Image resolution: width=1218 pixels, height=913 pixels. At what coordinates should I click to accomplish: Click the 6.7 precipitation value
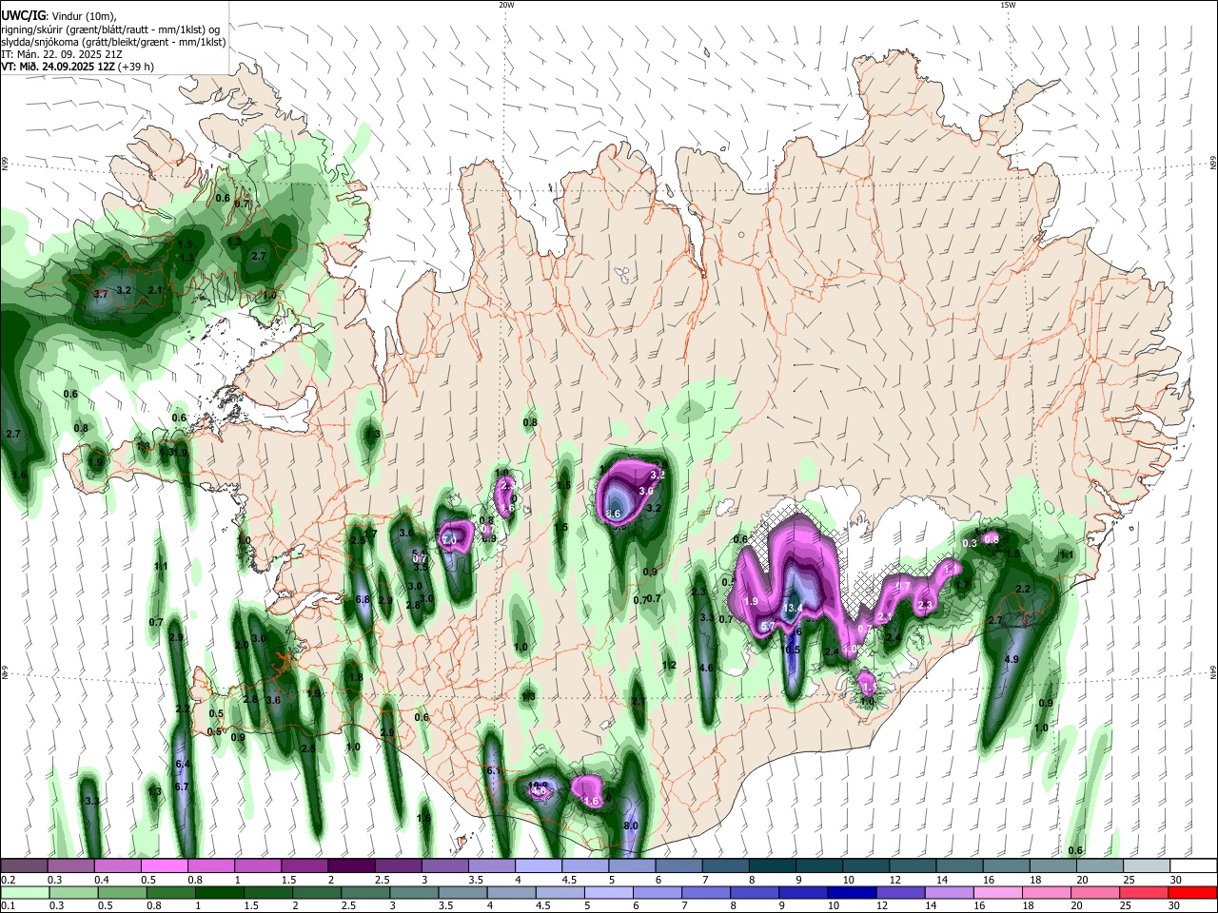[x=183, y=787]
